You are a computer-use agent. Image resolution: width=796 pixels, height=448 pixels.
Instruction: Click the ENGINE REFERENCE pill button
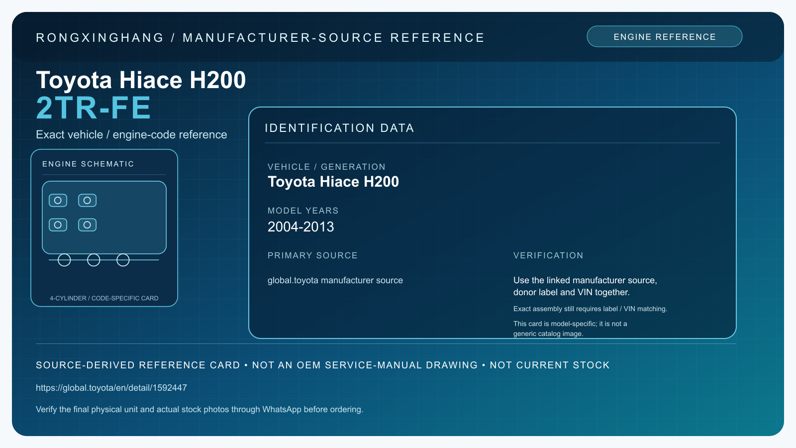[664, 36]
